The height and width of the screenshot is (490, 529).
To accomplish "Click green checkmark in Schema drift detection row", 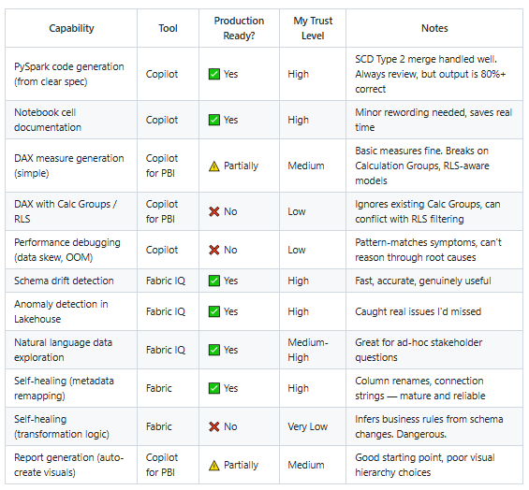I will tap(213, 281).
